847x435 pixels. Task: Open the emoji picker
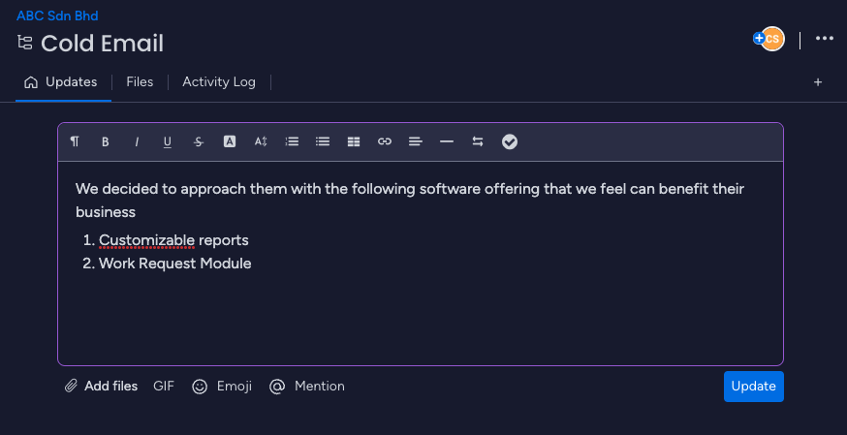click(223, 386)
